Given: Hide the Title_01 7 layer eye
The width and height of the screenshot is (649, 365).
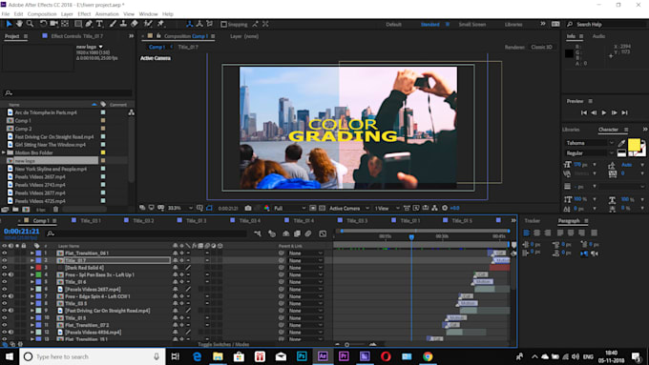Looking at the screenshot, I should click(5, 260).
